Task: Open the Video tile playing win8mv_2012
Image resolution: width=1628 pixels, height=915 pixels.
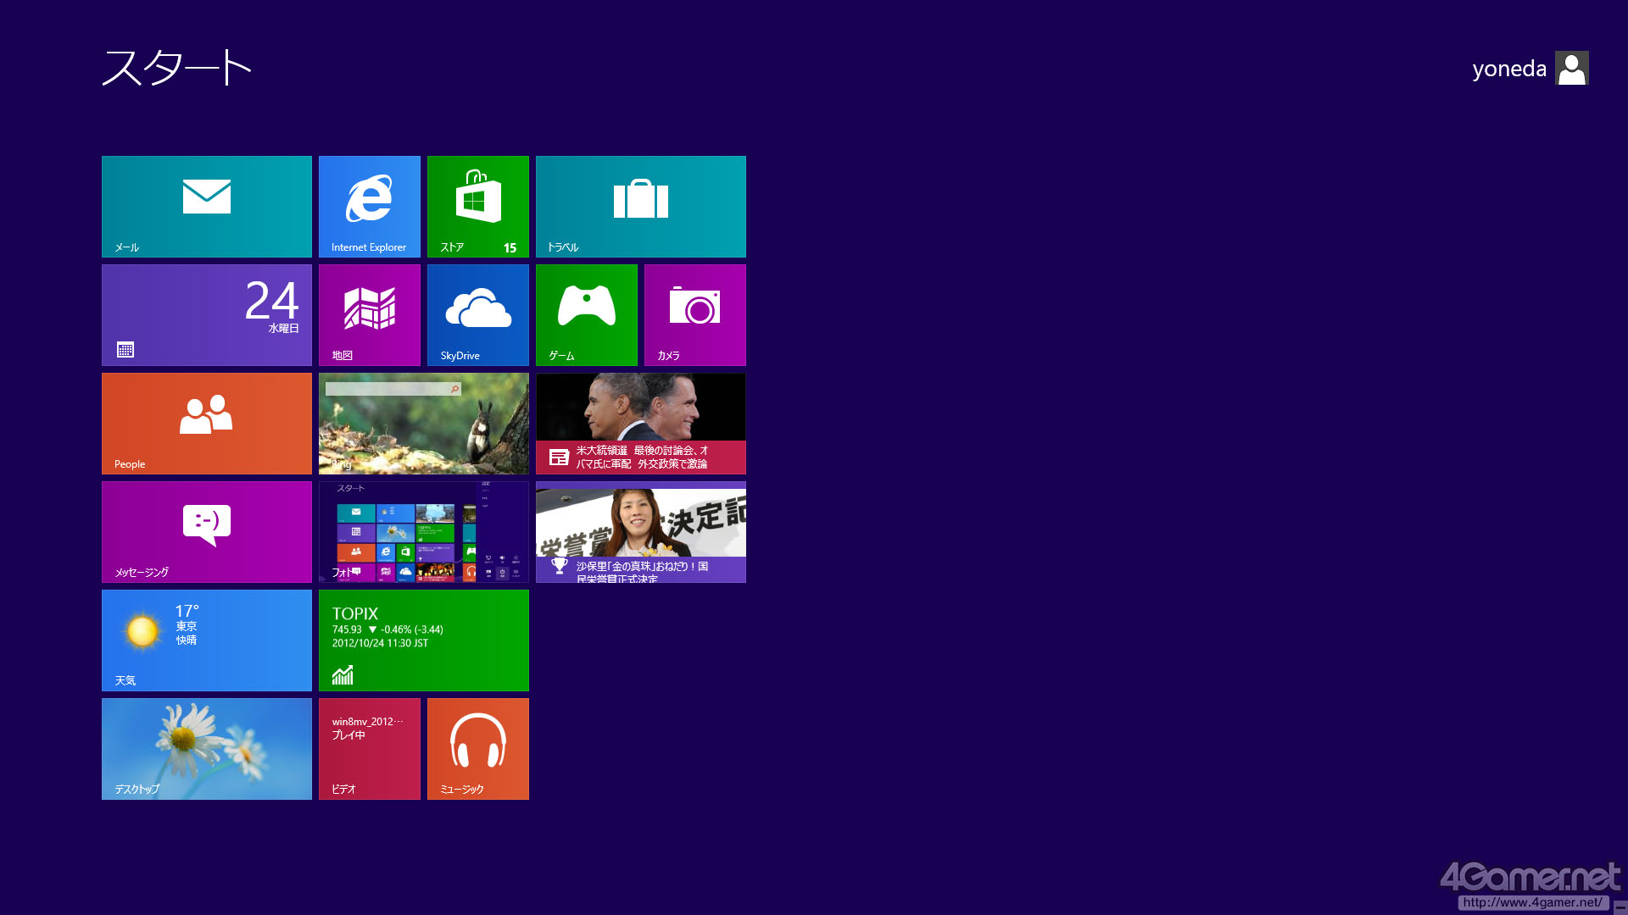Action: click(369, 748)
